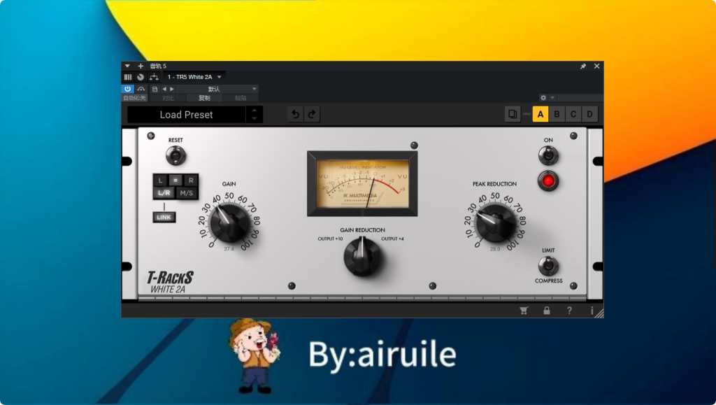Click the 自动化:关 automation button
The image size is (716, 405).
pos(134,98)
